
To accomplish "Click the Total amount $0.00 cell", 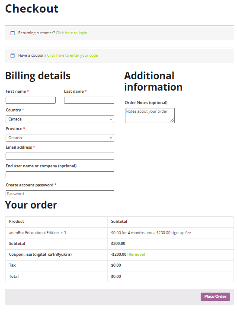I will 170,277.
